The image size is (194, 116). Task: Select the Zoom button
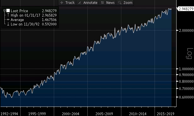point(125,2)
